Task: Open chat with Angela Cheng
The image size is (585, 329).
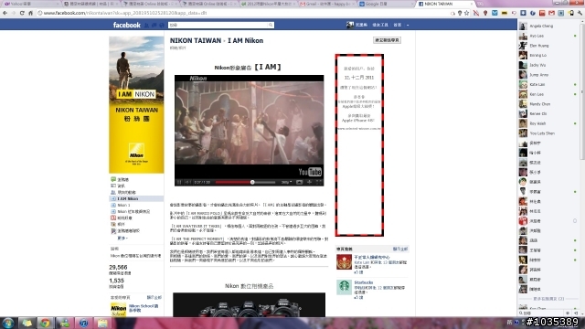Action: pyautogui.click(x=548, y=27)
